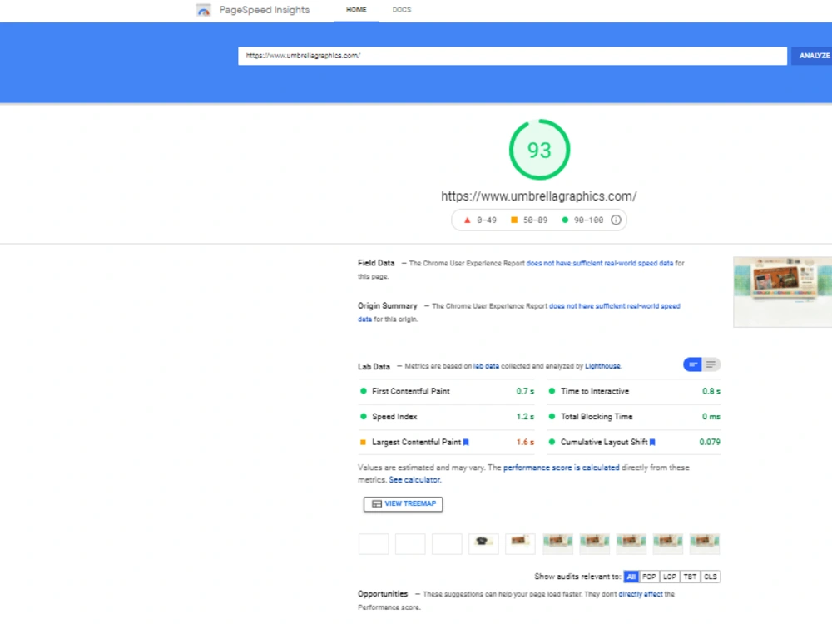
Task: Click the performance score gauge showing 93
Action: (x=539, y=150)
